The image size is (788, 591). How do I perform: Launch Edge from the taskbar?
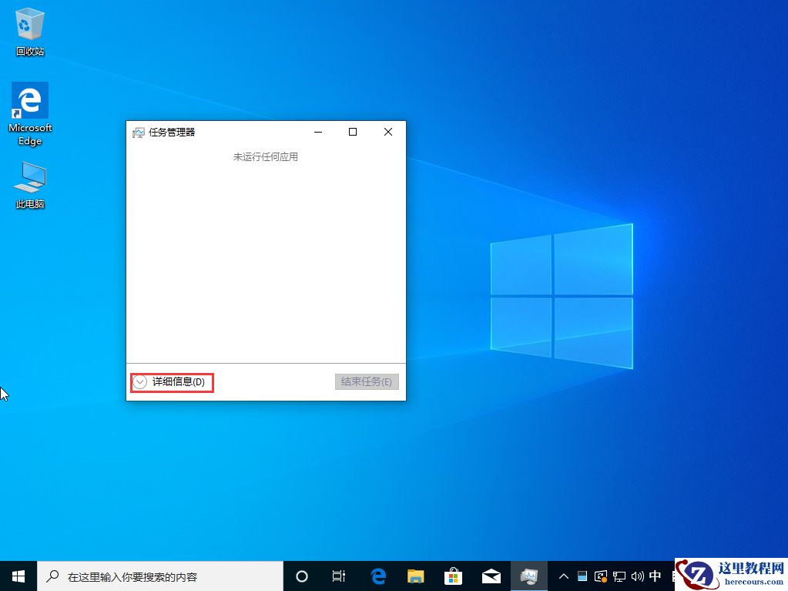pos(377,576)
